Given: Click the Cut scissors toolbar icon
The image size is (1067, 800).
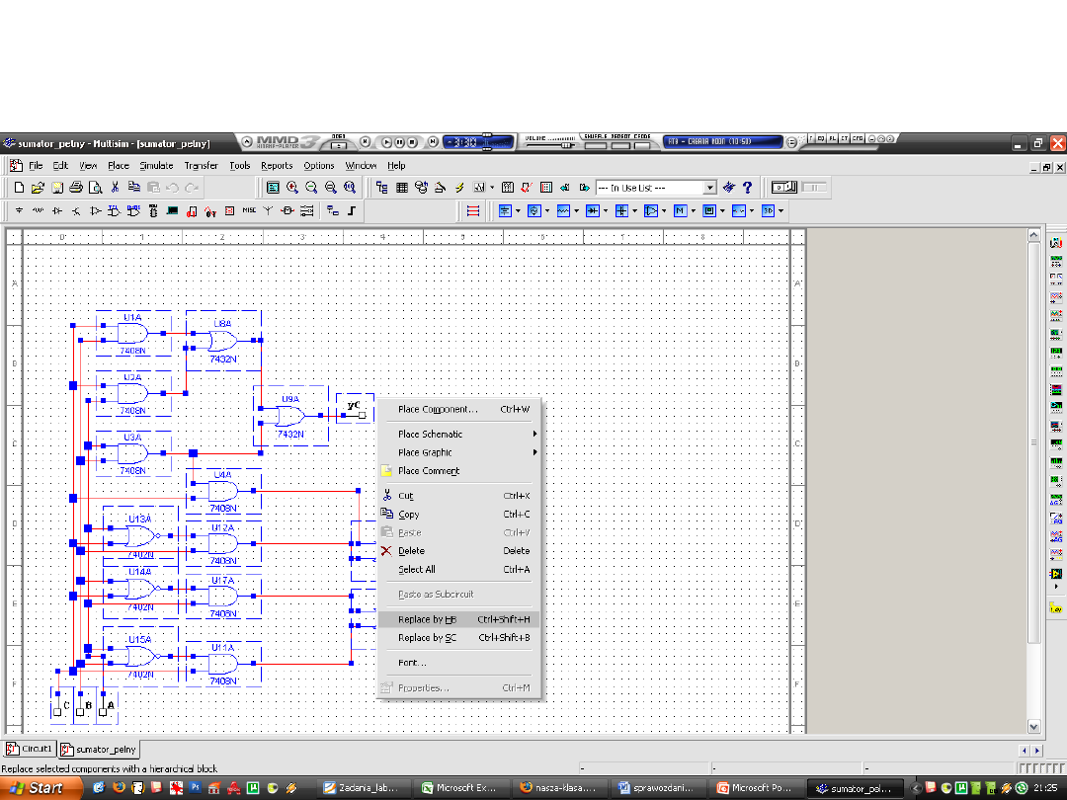Looking at the screenshot, I should click(x=116, y=187).
